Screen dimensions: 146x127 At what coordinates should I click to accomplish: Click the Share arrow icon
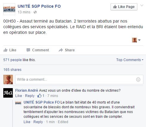[x=61, y=50]
